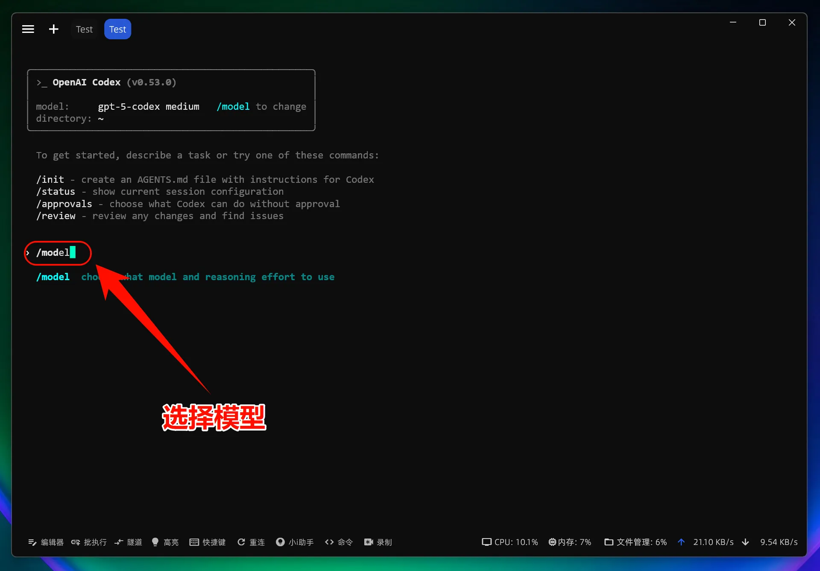Expand the /model autocomplete suggestion
The width and height of the screenshot is (820, 571).
point(53,277)
